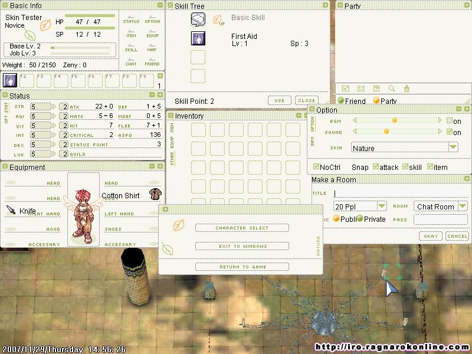
Task: Click the Knife weapon icon in Equipment
Action: click(x=11, y=210)
